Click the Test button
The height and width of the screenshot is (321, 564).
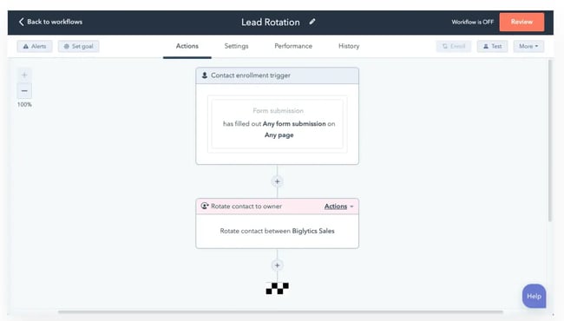pos(492,46)
